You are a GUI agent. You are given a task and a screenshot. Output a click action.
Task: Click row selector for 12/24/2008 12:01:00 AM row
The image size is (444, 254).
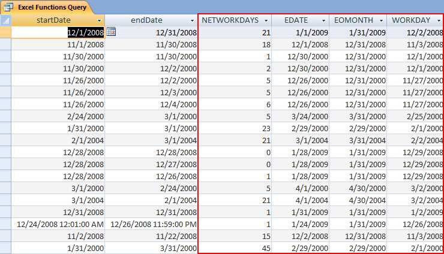[x=5, y=224]
